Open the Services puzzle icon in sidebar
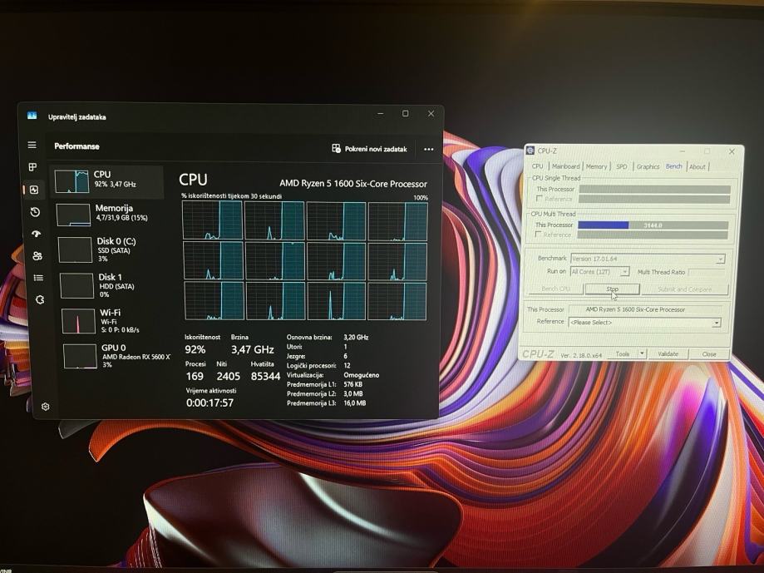Screen dimensions: 764x573 tap(39, 299)
